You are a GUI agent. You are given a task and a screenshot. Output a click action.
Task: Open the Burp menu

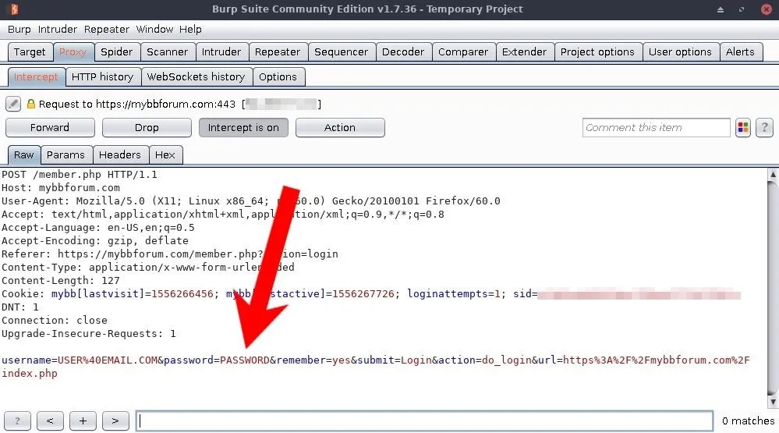point(19,30)
